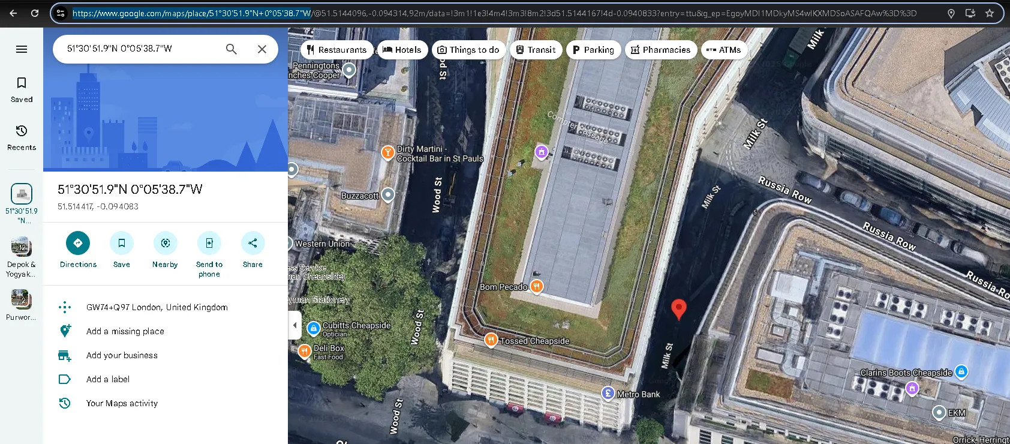The width and height of the screenshot is (1010, 444).
Task: Clear the search box with X
Action: 262,49
